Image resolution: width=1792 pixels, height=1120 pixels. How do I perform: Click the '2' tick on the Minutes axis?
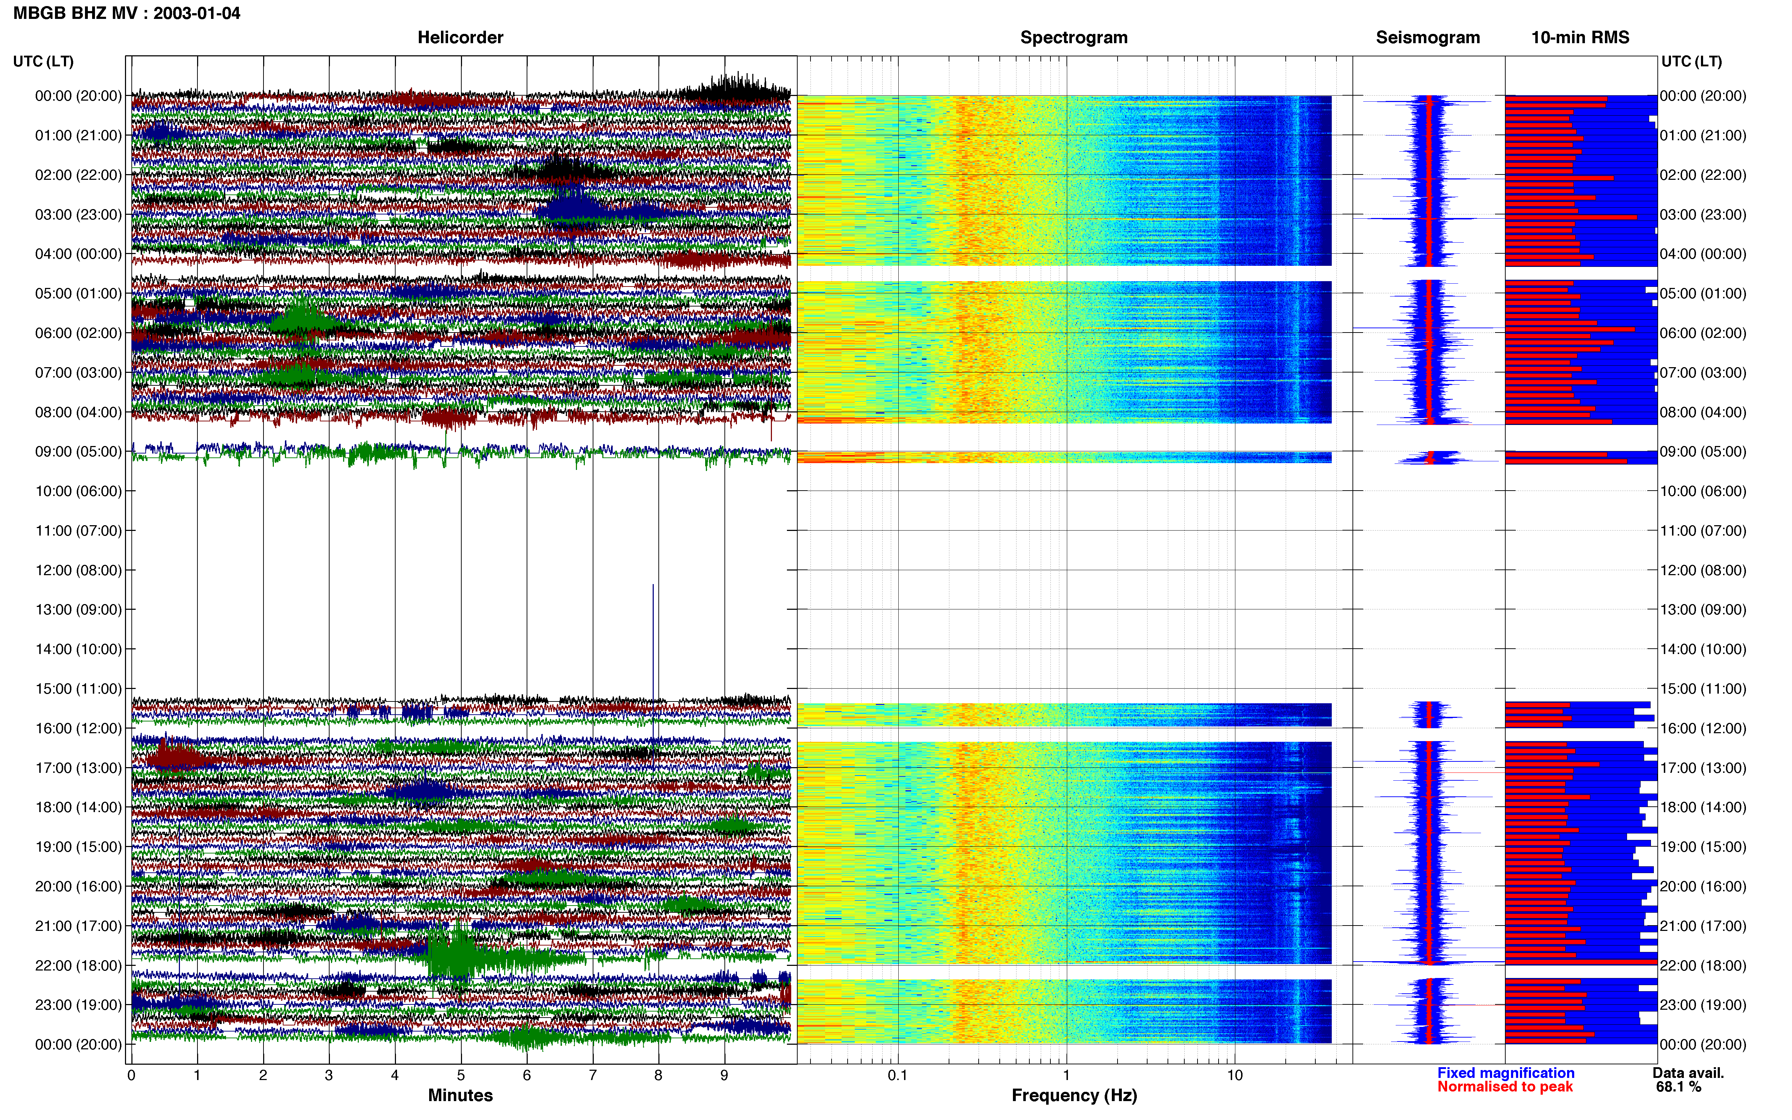click(263, 1075)
